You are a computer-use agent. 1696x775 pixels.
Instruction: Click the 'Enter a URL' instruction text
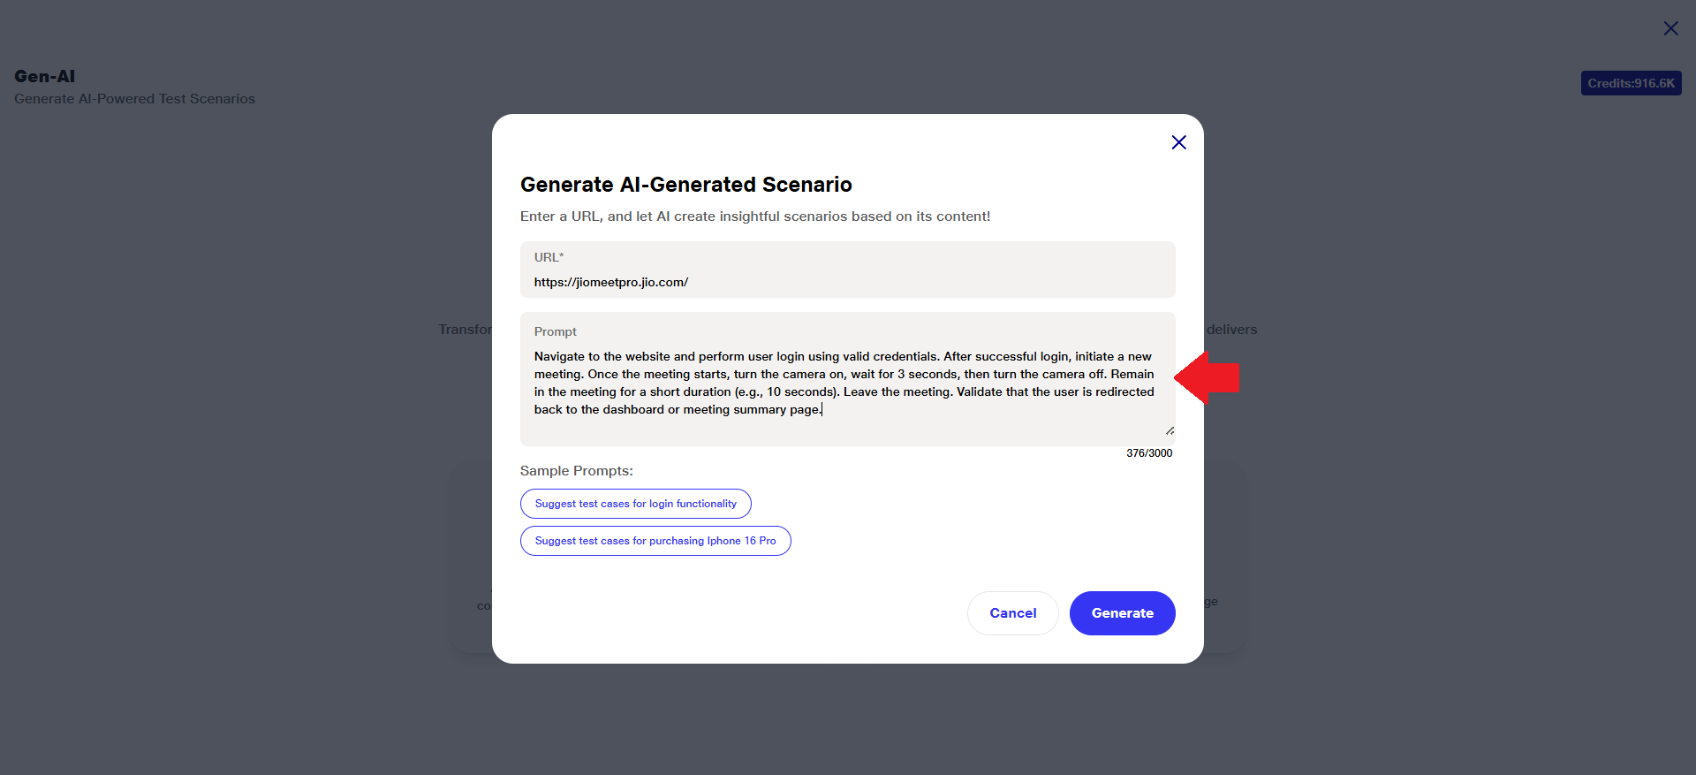pos(754,217)
